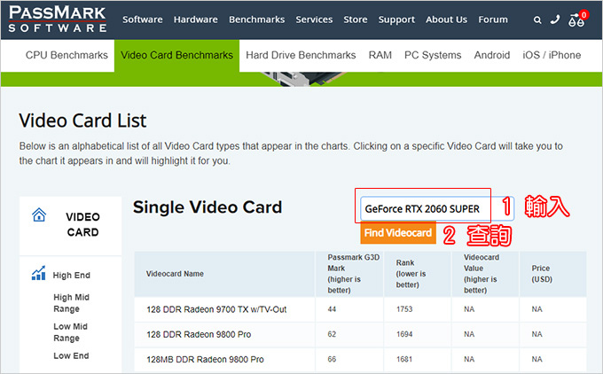Screen dimensions: 603x374
Task: Visit the Forum link in top navigation
Action: (493, 19)
